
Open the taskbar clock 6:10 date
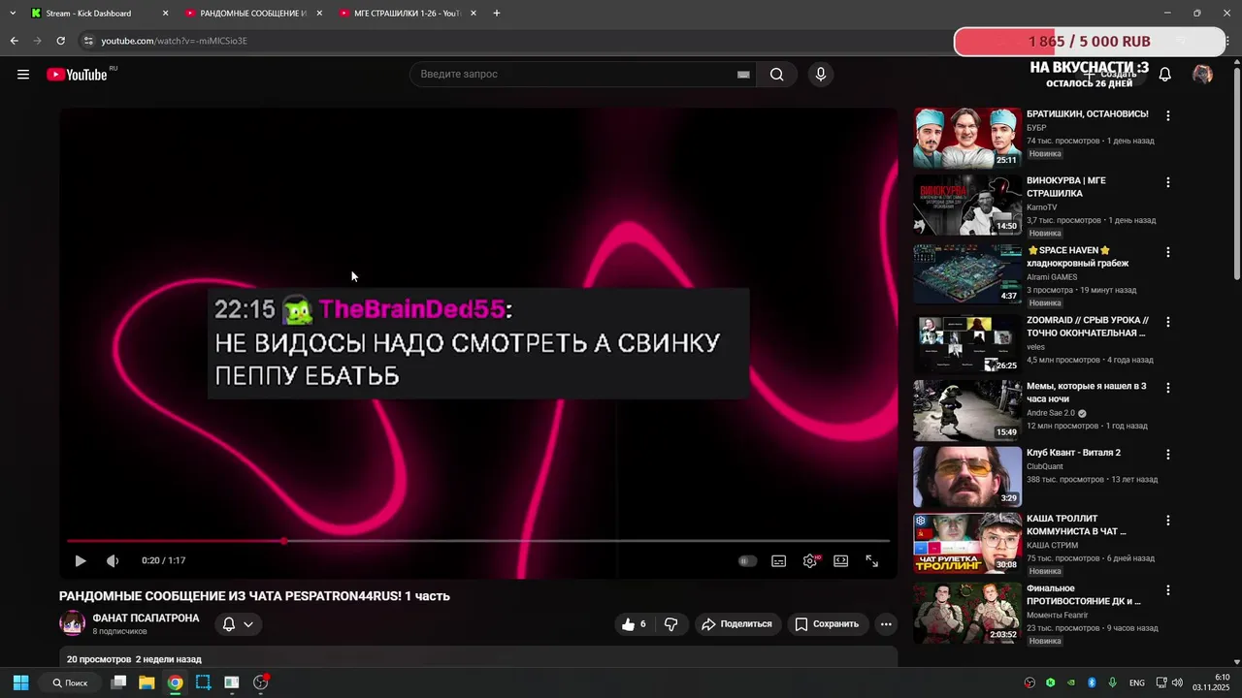click(x=1211, y=682)
